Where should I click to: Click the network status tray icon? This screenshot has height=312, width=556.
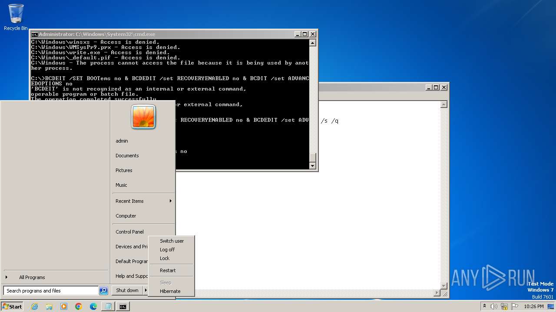click(x=504, y=306)
